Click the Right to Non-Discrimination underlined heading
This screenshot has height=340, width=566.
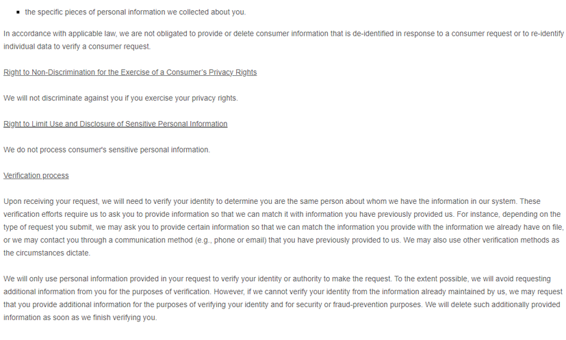point(130,73)
